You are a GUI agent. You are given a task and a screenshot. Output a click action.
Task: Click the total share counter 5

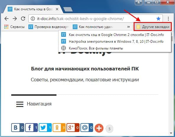coord(109,129)
